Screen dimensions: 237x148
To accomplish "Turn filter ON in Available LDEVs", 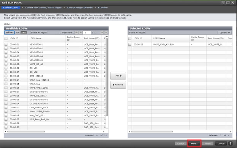I will pyautogui.click(x=18, y=33).
